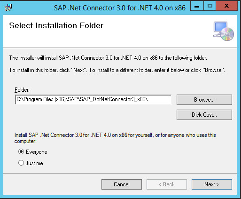Image resolution: width=241 pixels, height=199 pixels.
Task: Click the 'Folder:' label
Action: pyautogui.click(x=22, y=90)
